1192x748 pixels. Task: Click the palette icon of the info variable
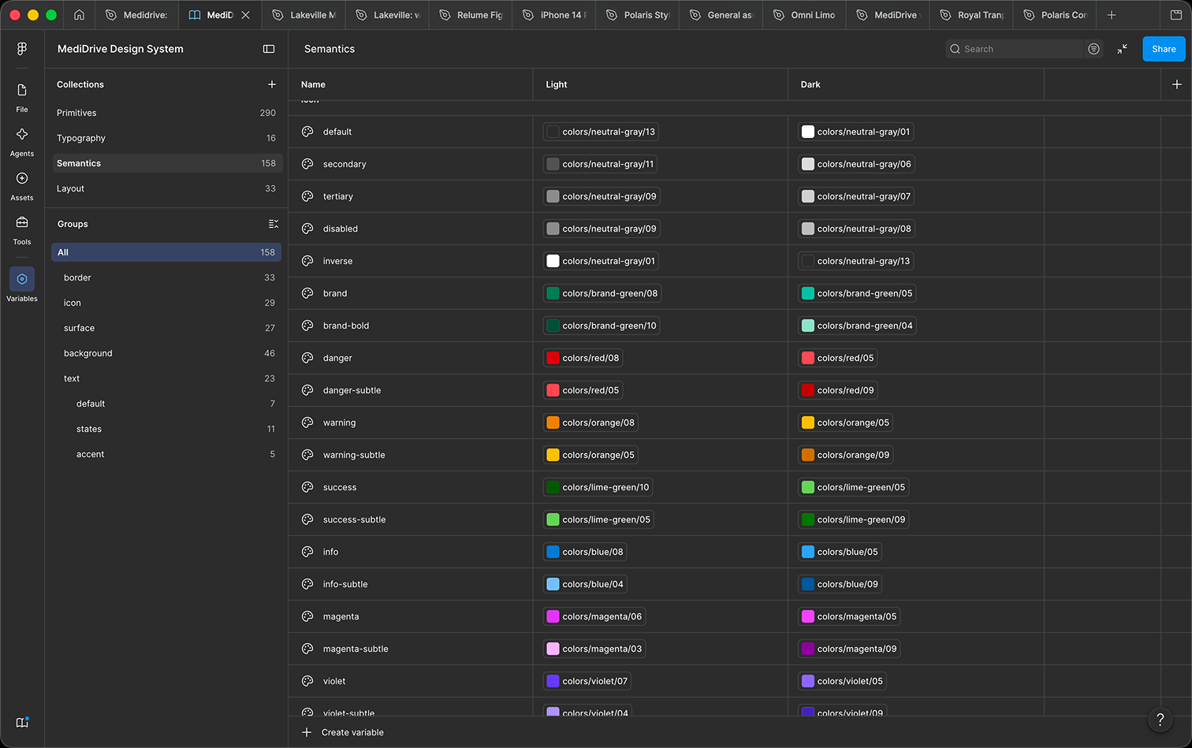click(307, 552)
